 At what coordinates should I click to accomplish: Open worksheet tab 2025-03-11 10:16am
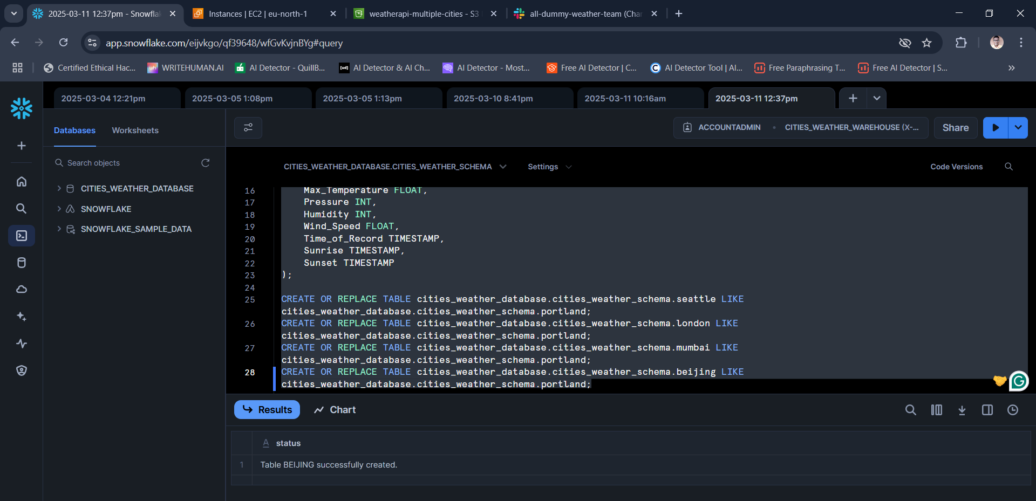640,98
